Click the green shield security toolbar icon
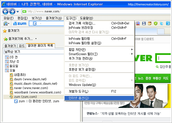172x123 pixels. [156, 23]
